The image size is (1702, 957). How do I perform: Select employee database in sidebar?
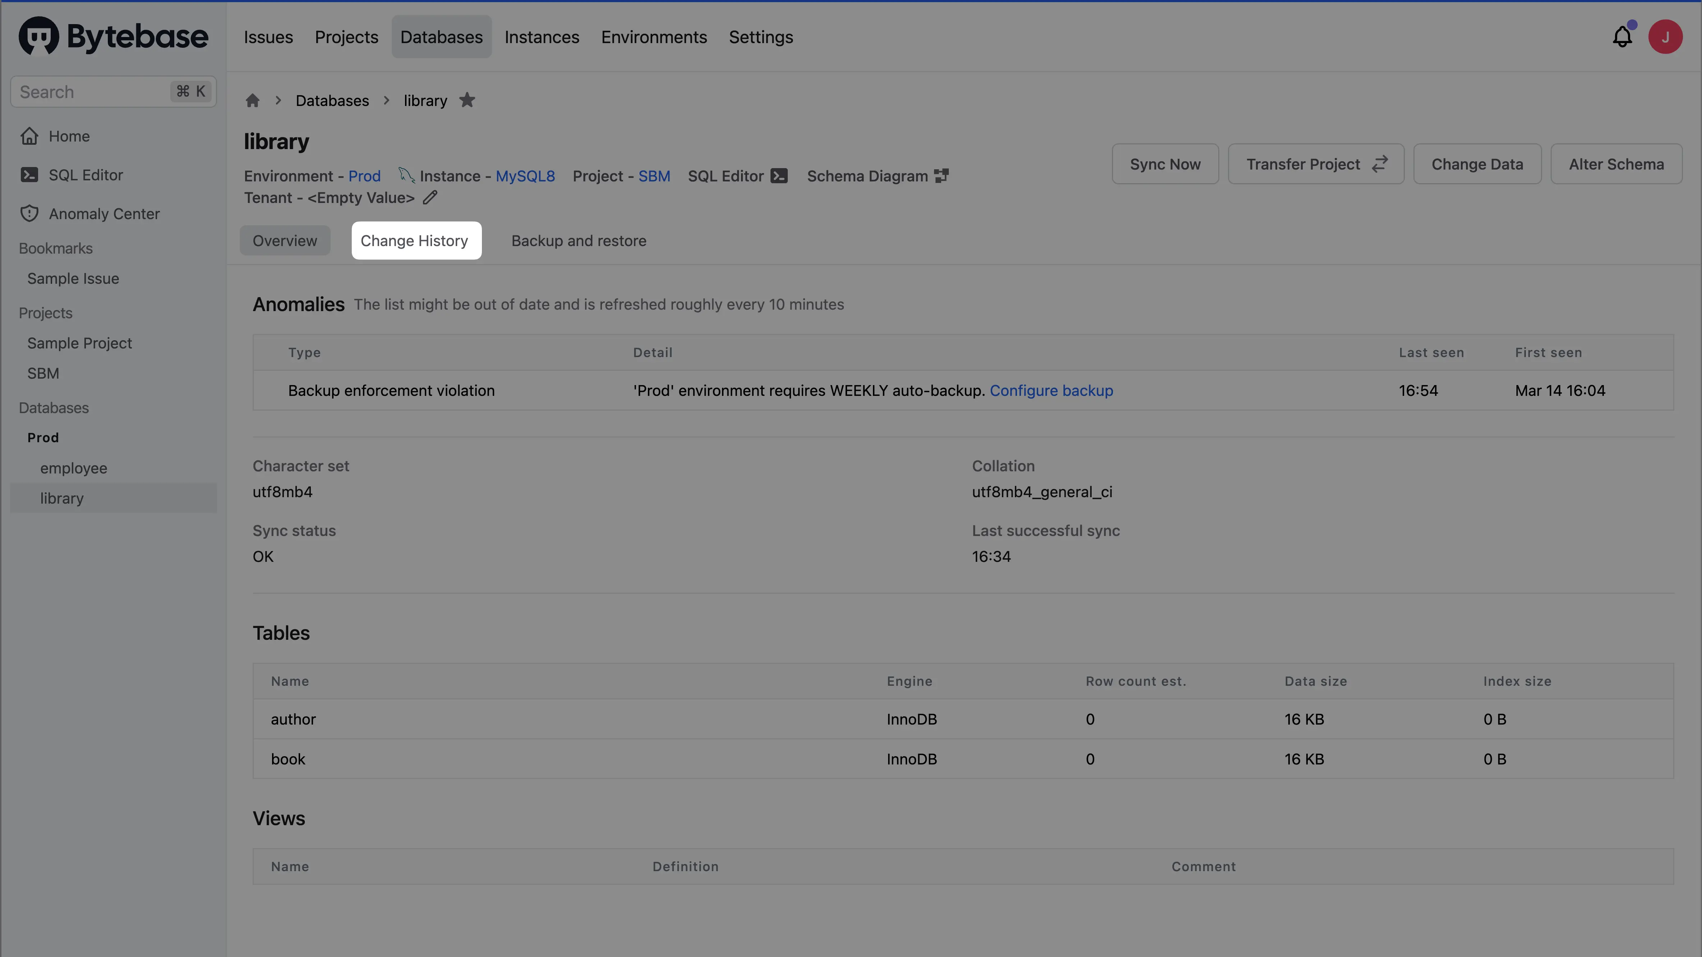(73, 468)
